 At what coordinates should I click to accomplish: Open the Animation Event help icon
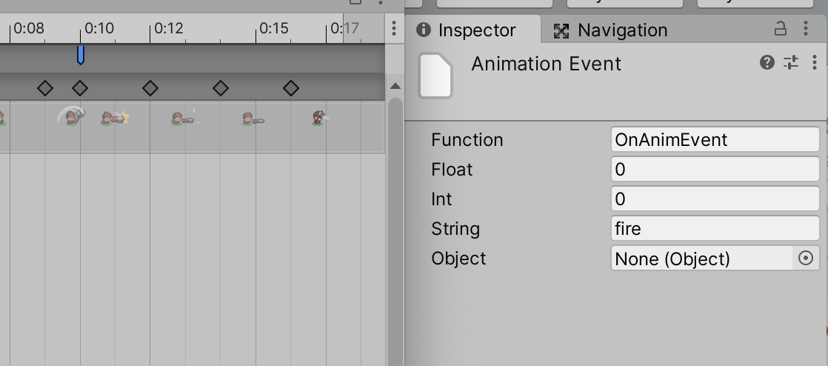(x=767, y=62)
